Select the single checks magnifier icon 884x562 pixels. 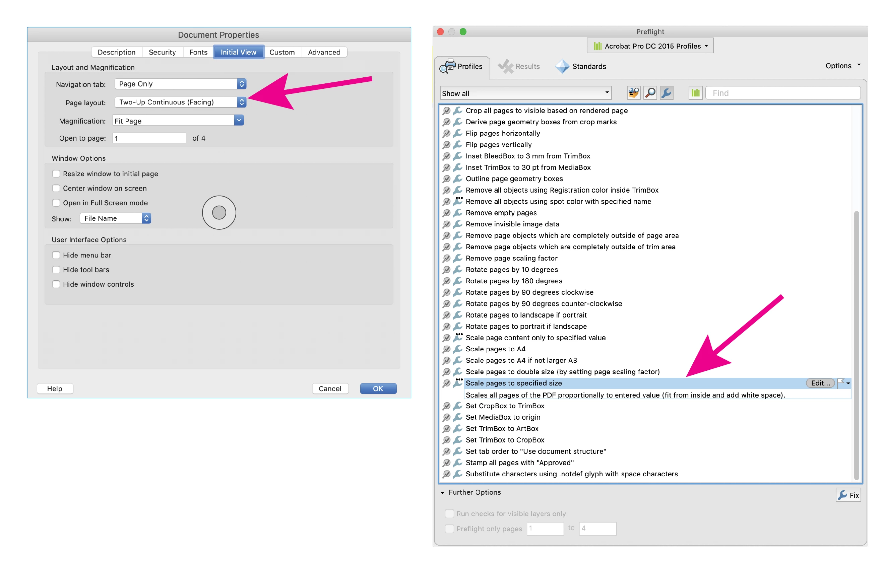click(x=650, y=93)
